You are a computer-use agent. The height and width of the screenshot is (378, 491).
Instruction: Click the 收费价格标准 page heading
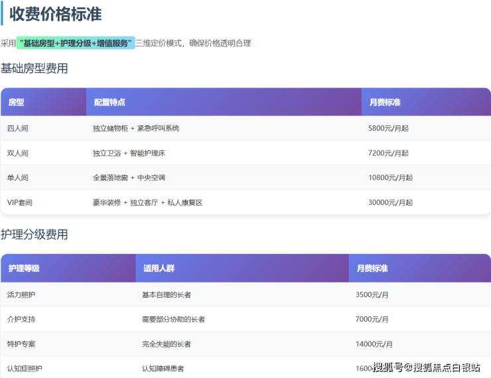pos(55,14)
